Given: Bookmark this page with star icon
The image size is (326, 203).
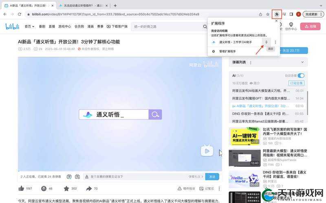Looking at the screenshot, I should [268, 14].
